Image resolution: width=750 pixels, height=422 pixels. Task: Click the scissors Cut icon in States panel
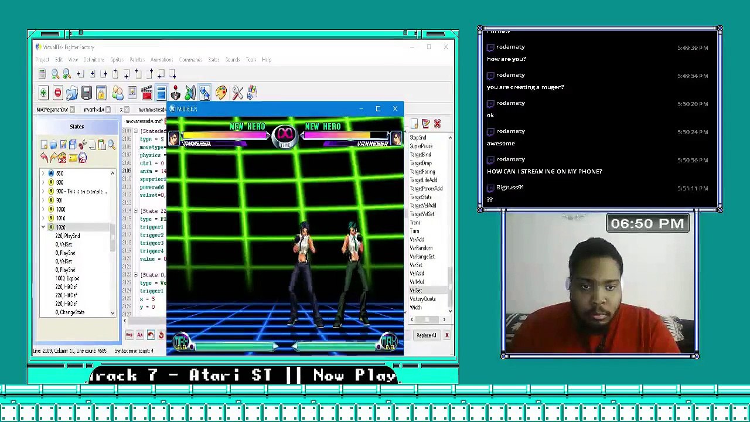coord(83,145)
